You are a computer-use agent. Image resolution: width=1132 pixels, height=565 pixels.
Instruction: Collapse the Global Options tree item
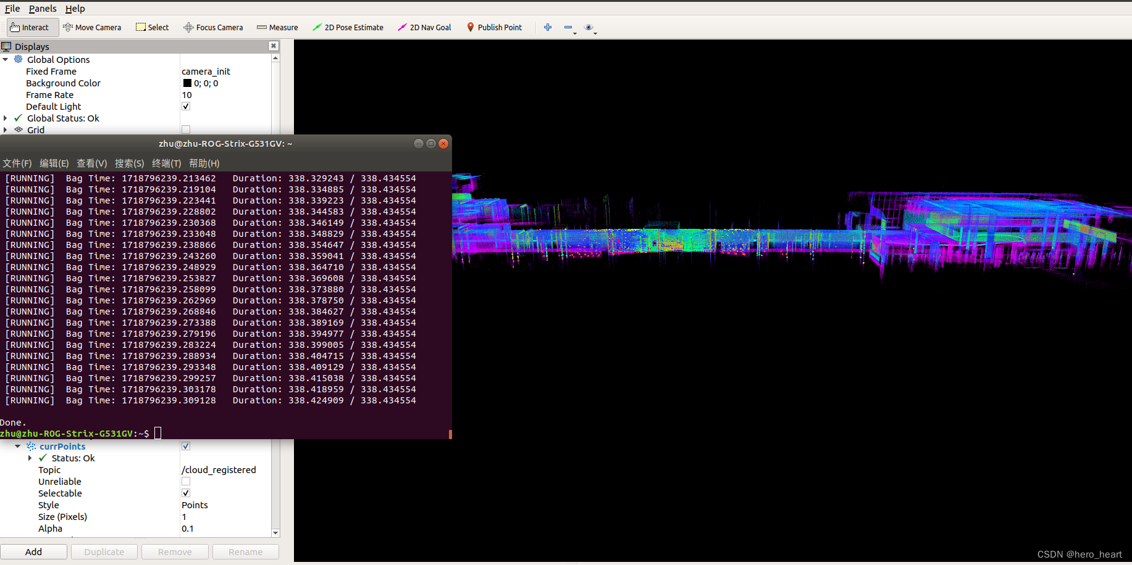[x=6, y=59]
